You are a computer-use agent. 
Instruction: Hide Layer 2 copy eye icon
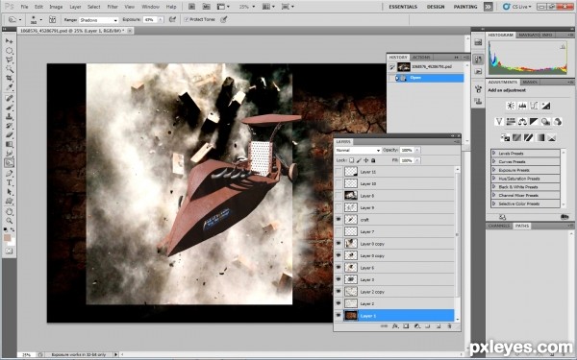(x=339, y=292)
